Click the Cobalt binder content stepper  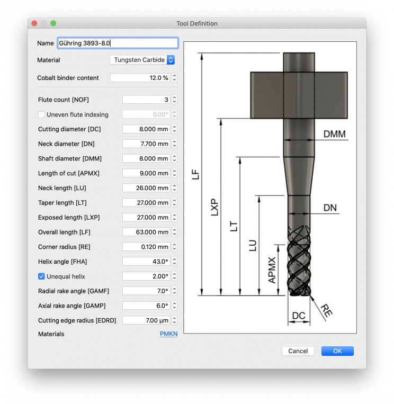click(x=175, y=78)
